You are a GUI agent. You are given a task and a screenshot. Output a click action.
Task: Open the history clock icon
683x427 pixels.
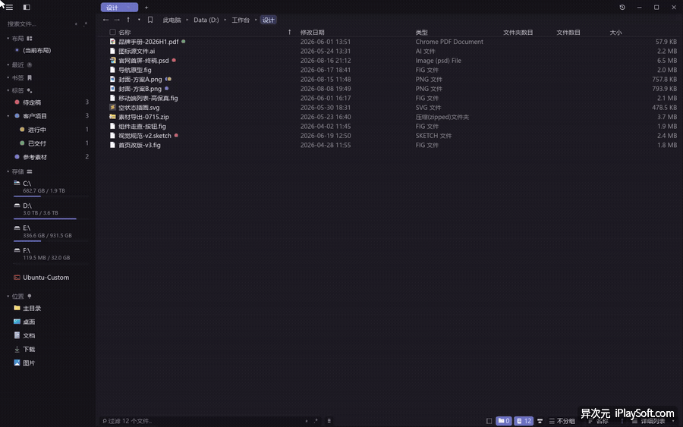622,8
